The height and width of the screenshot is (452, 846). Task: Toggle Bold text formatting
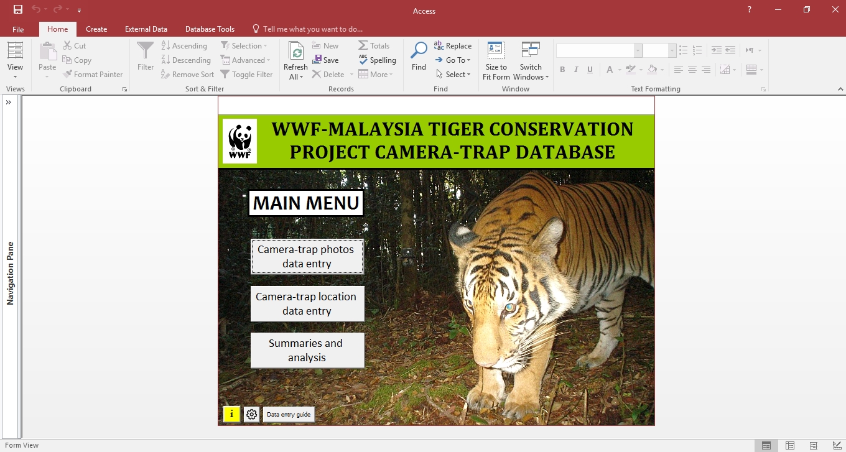point(562,70)
